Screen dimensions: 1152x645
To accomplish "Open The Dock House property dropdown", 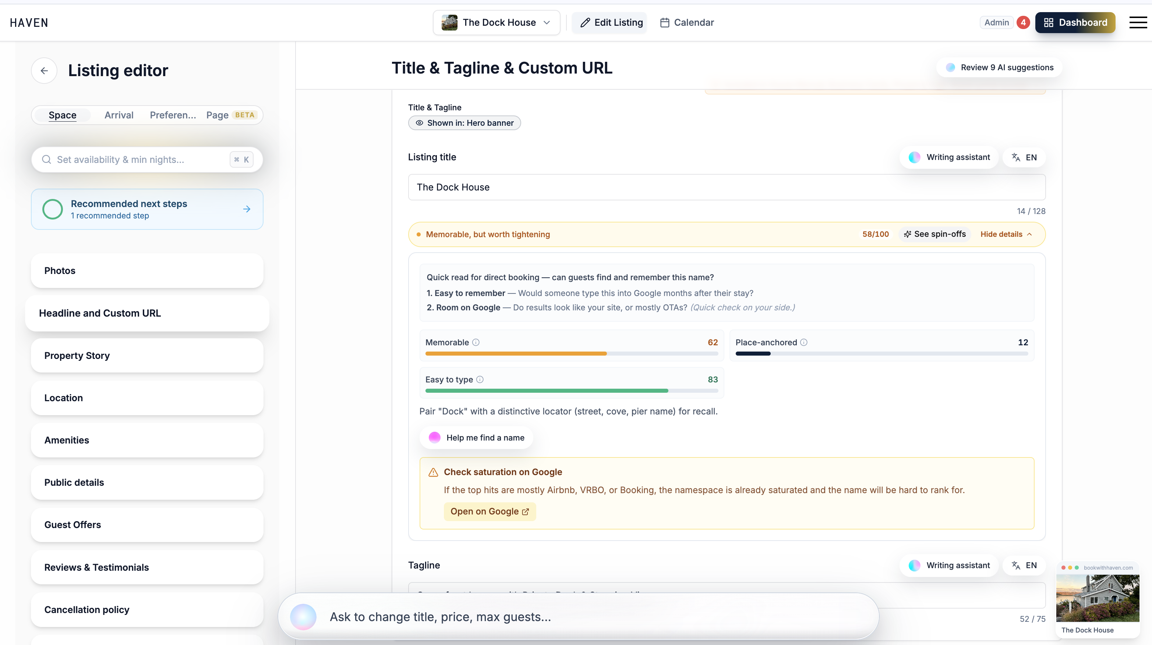I will [497, 22].
